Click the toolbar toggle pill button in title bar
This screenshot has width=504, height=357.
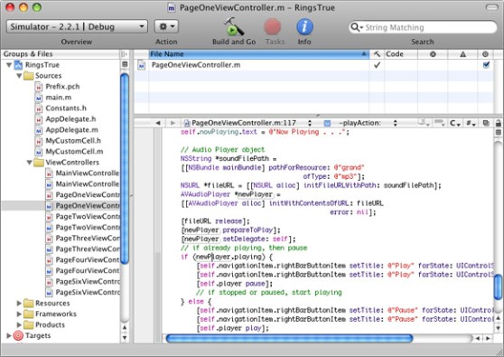[491, 7]
